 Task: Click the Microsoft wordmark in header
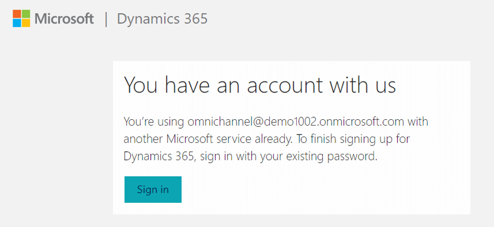pos(64,18)
